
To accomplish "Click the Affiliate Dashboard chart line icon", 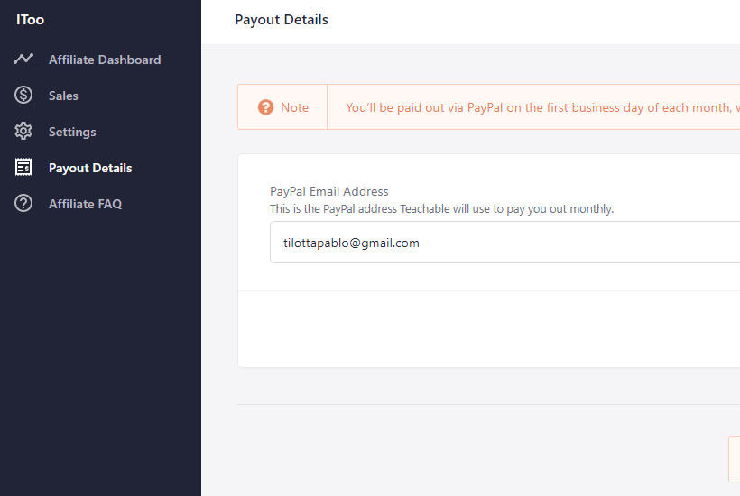I will (x=23, y=59).
